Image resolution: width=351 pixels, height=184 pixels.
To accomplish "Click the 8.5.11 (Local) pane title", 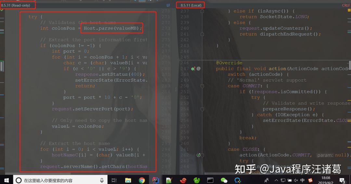I will pos(191,5).
